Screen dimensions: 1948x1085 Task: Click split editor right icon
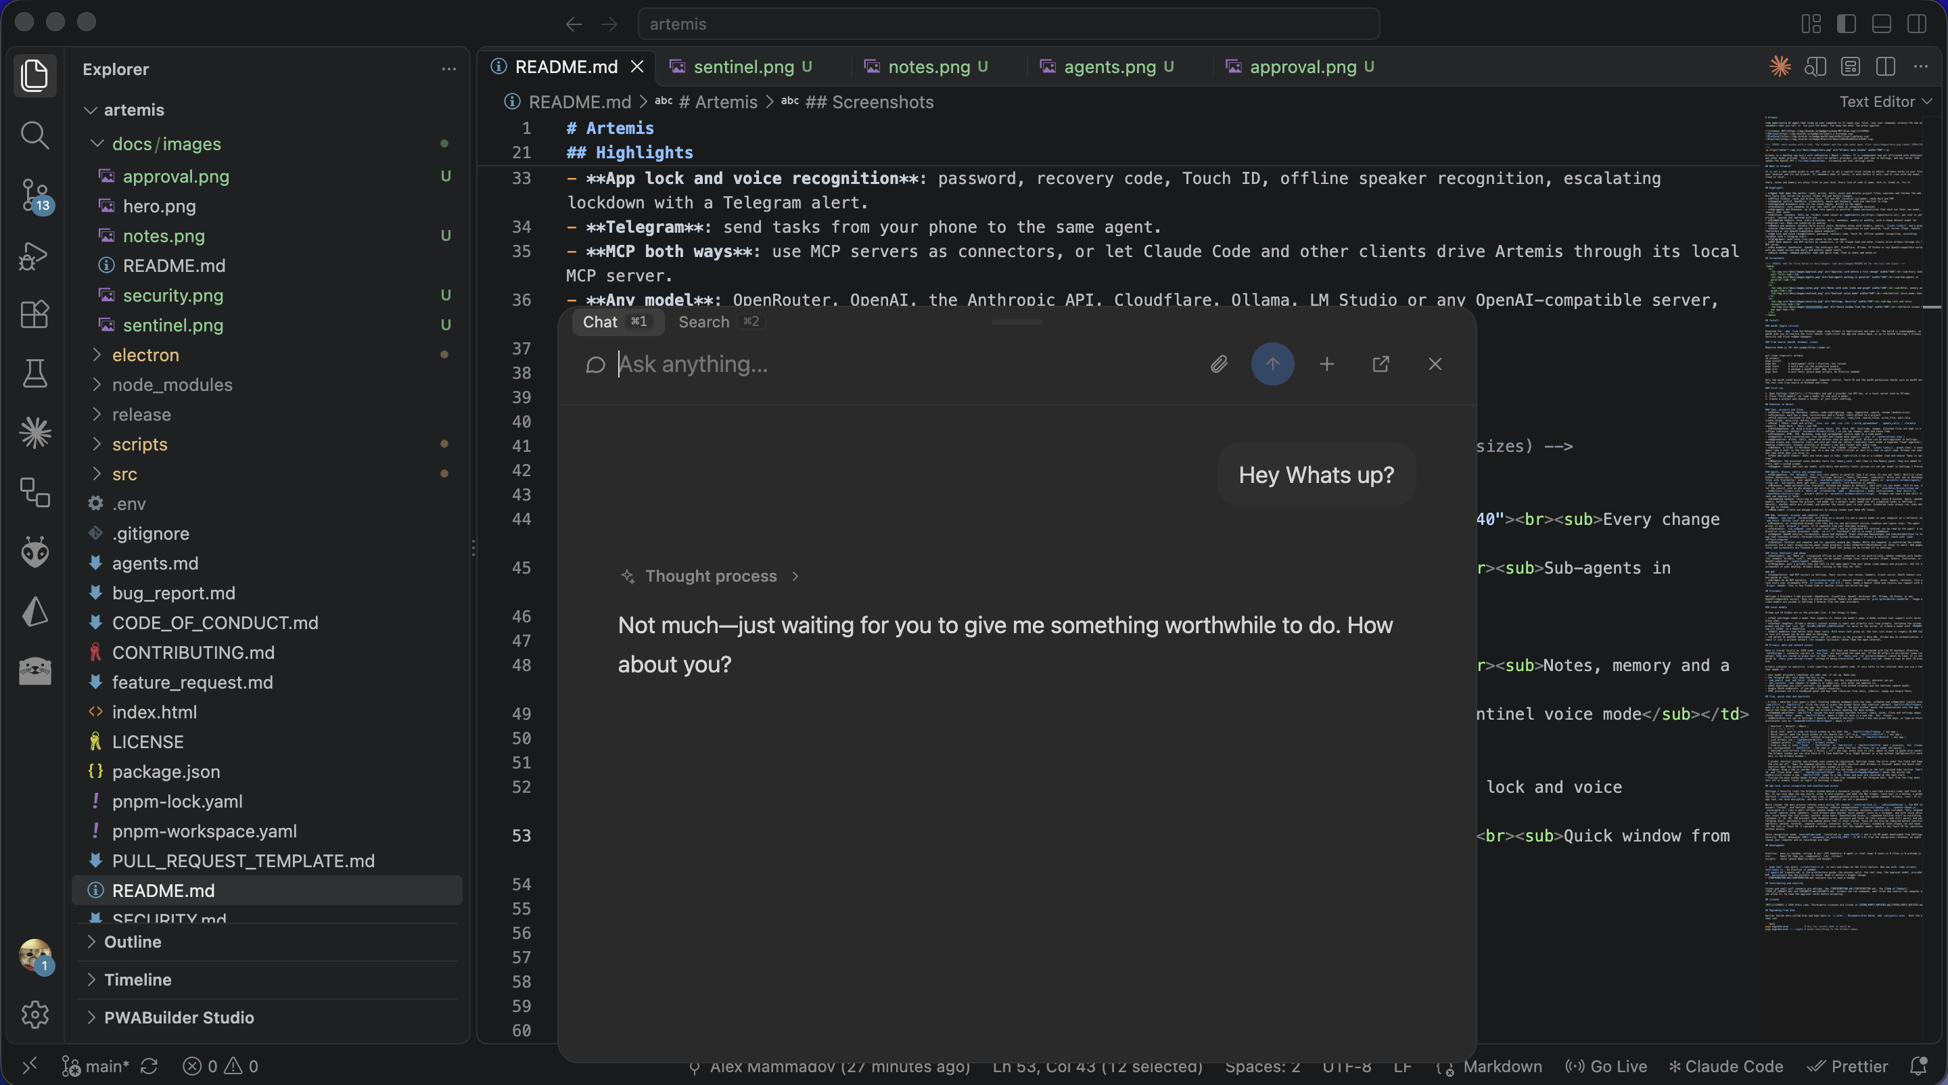click(1885, 66)
